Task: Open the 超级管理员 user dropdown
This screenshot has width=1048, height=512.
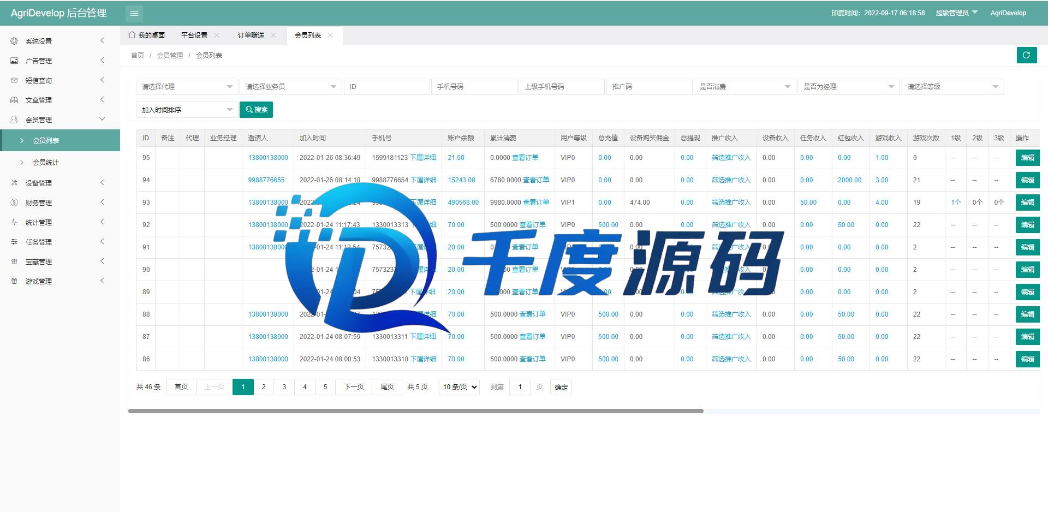Action: pos(957,13)
